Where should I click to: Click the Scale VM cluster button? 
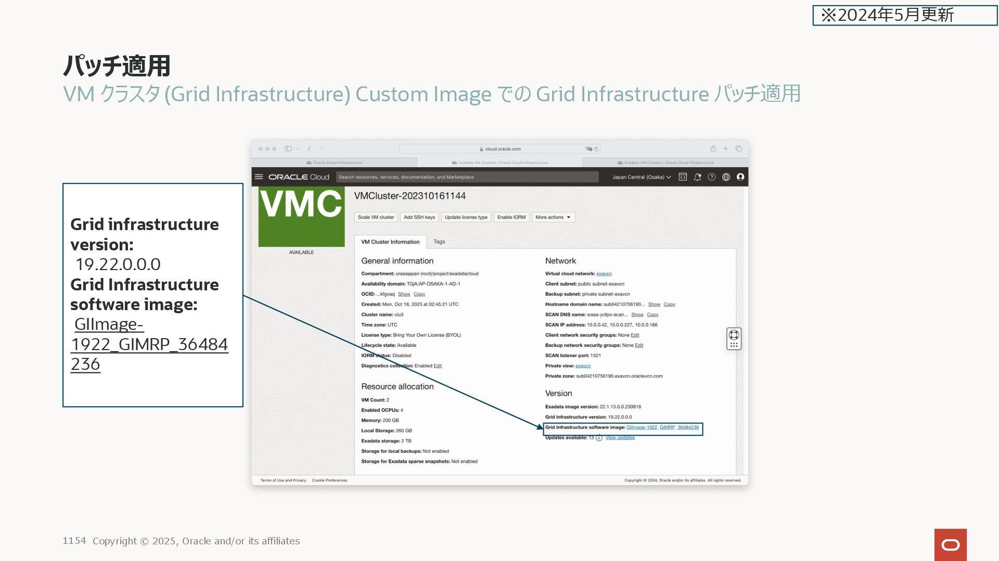pyautogui.click(x=376, y=217)
